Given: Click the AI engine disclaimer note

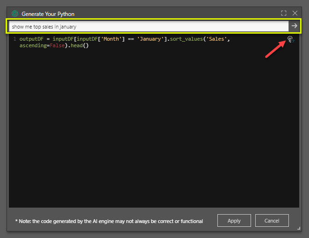Looking at the screenshot, I should 109,221.
